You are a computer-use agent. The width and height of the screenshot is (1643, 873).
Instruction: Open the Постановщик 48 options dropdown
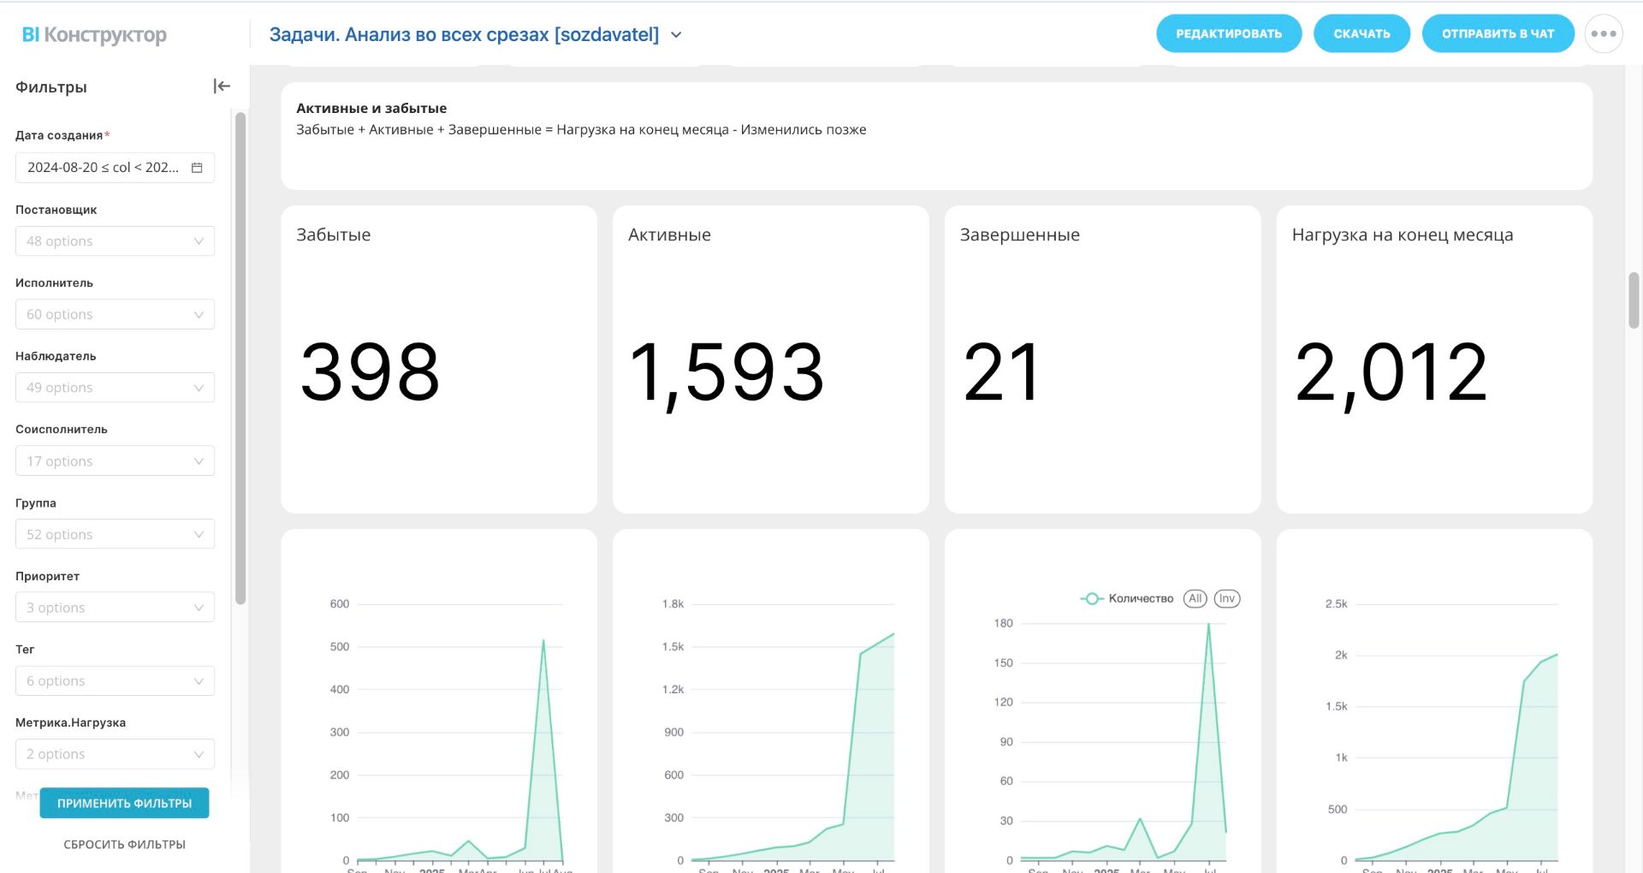point(115,241)
